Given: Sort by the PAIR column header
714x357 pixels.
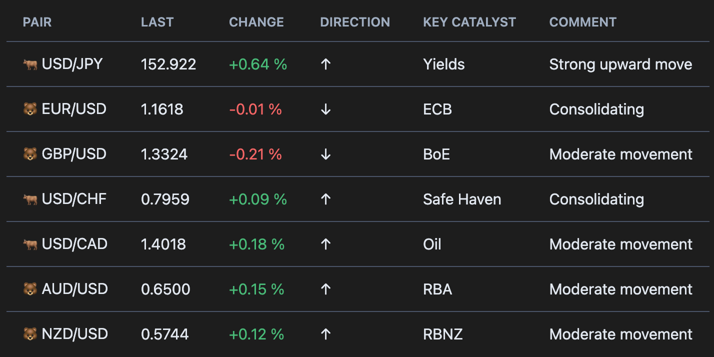Looking at the screenshot, I should [x=37, y=22].
